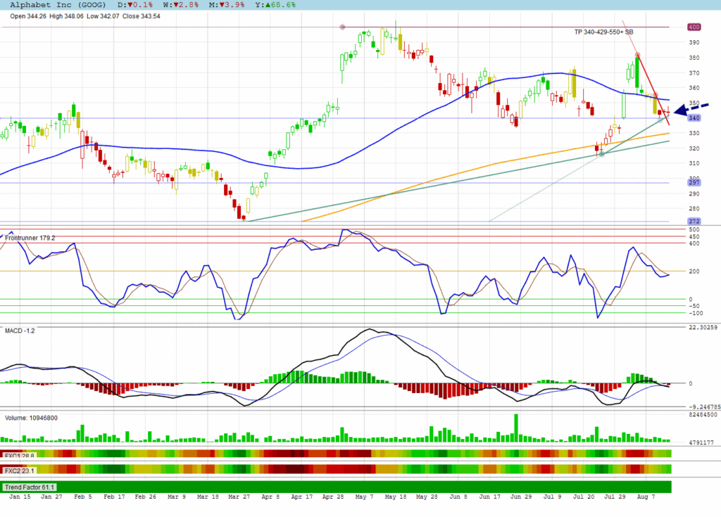Click the 340 price level badge
The width and height of the screenshot is (721, 517).
click(x=694, y=118)
